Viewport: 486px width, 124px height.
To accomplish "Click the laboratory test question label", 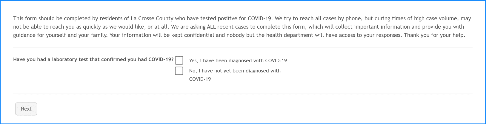I will tap(93, 59).
